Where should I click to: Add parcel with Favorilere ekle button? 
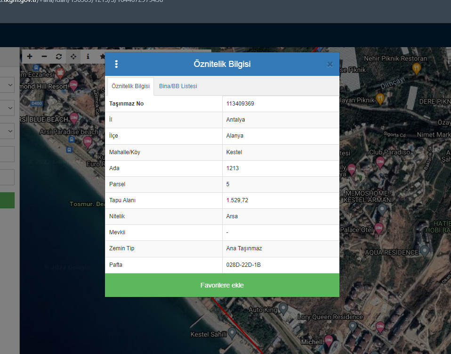[222, 285]
